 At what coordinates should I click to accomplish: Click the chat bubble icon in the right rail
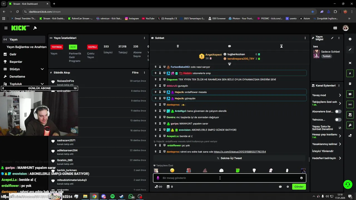[350, 94]
